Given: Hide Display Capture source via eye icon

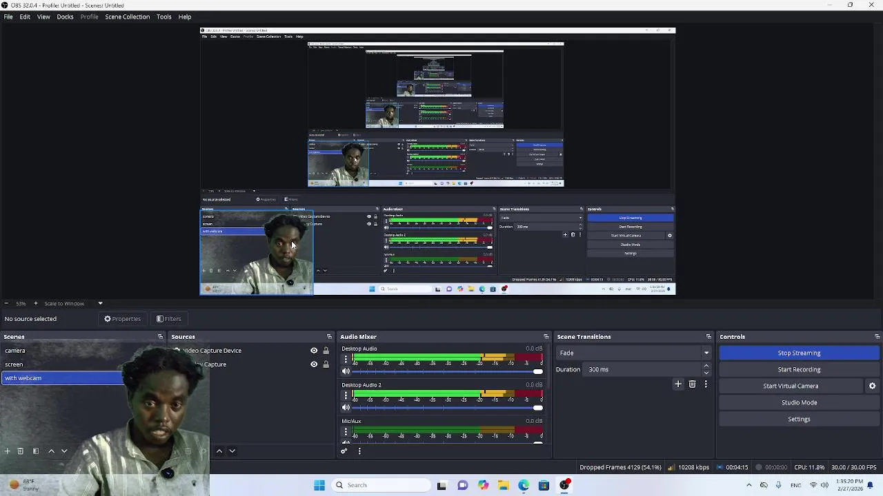Looking at the screenshot, I should click(x=314, y=364).
